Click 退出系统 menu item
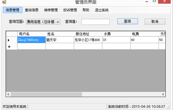 click(101, 10)
